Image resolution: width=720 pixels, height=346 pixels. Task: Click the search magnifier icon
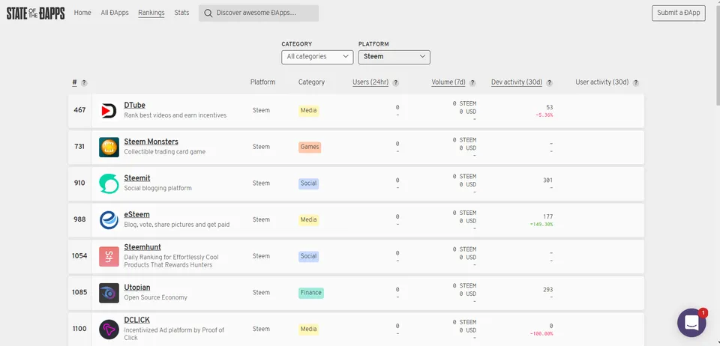click(x=208, y=13)
